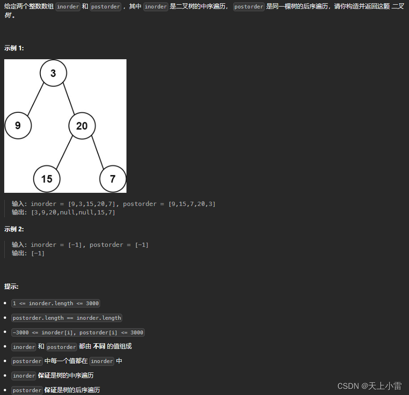Click constraint '1 <= inorder.length <= 3000'
409x395 pixels.
56,303
